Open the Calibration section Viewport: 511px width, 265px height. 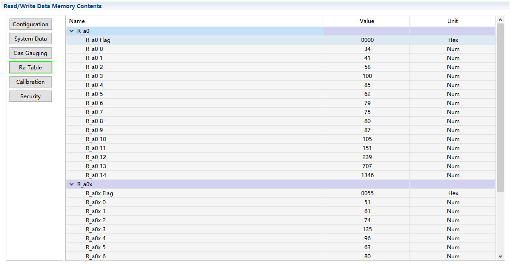[30, 82]
